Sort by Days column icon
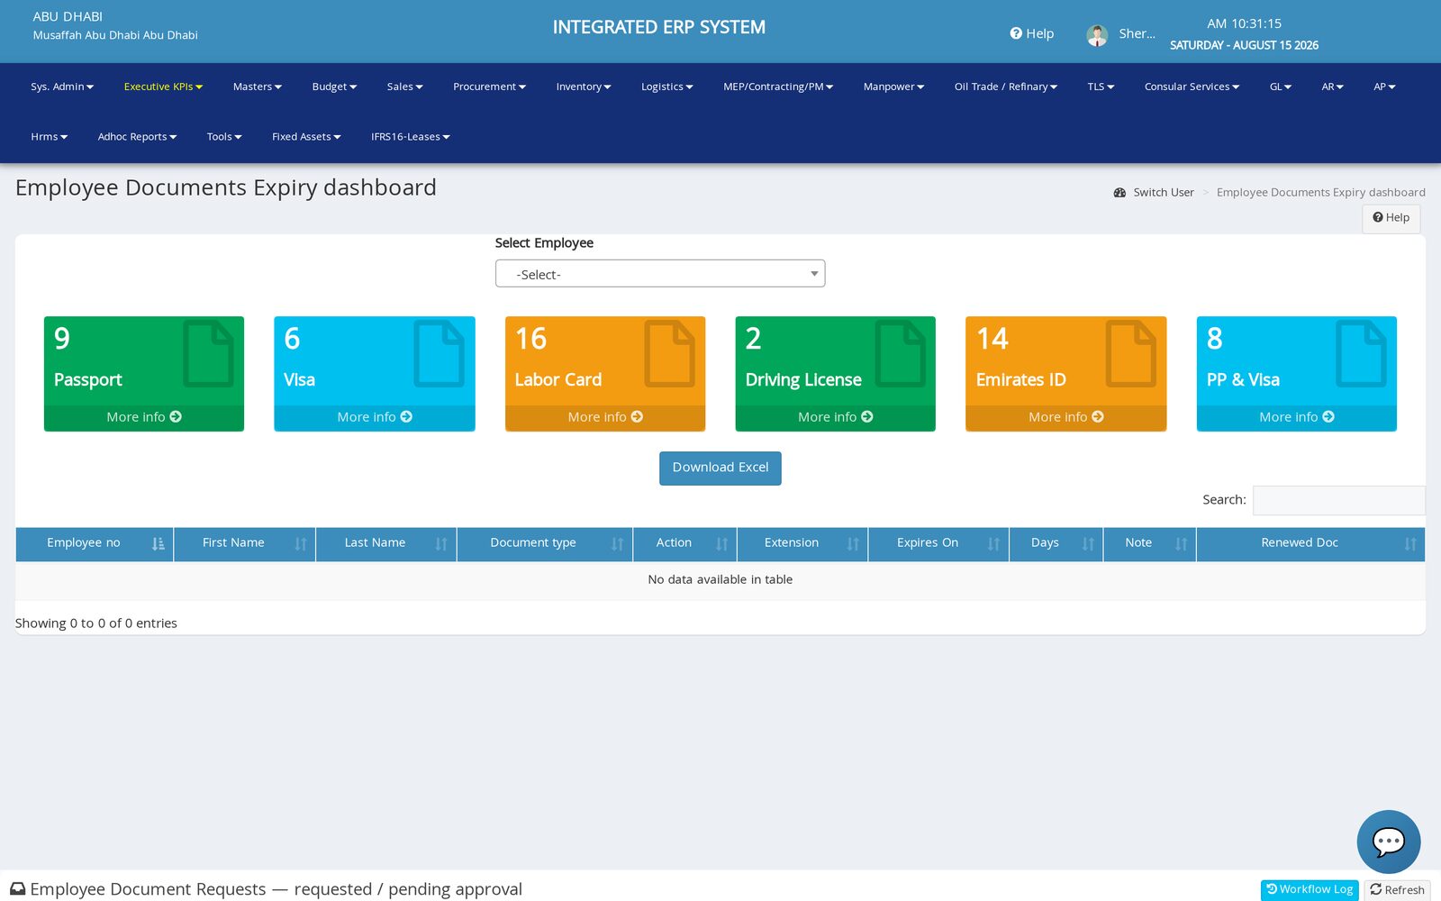Viewport: 1441px width, 901px height. (1088, 543)
